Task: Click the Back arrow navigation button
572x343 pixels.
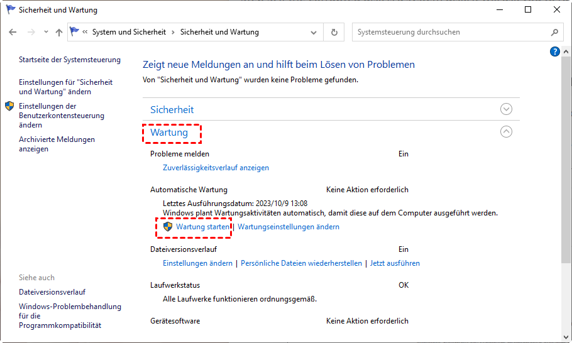Action: [13, 32]
